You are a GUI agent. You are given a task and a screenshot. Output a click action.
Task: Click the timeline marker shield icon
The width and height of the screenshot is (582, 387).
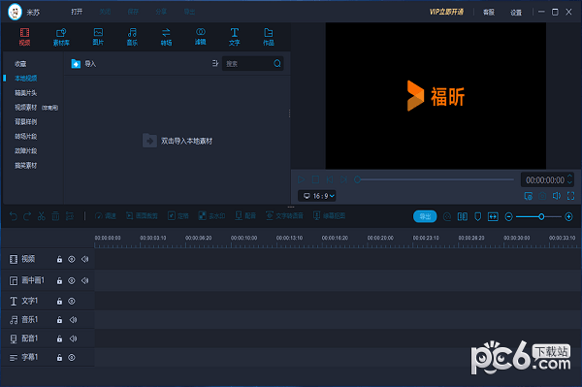pos(478,216)
